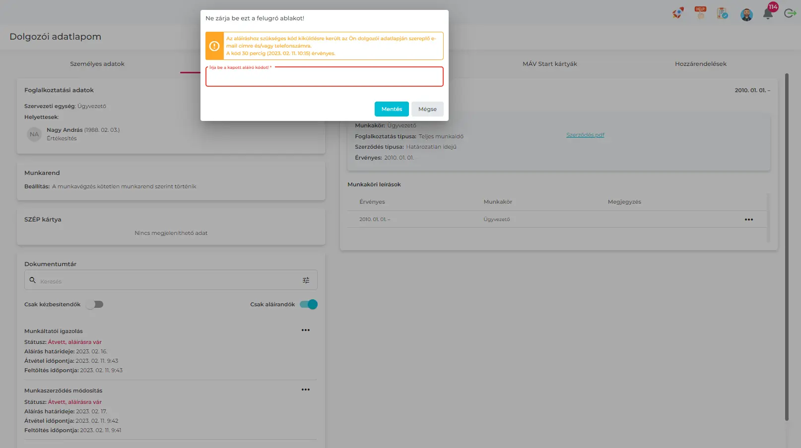Switch to the Személyes adatok tab

pyautogui.click(x=97, y=64)
